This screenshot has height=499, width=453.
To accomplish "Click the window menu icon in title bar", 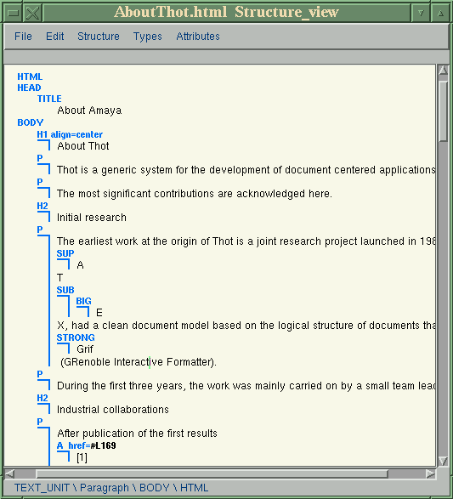I will tap(14, 13).
